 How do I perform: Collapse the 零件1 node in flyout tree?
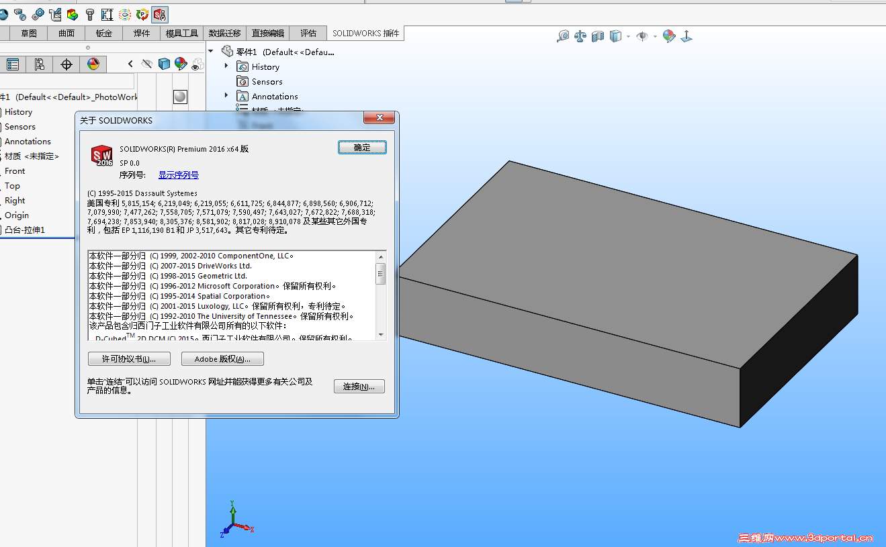(x=211, y=51)
